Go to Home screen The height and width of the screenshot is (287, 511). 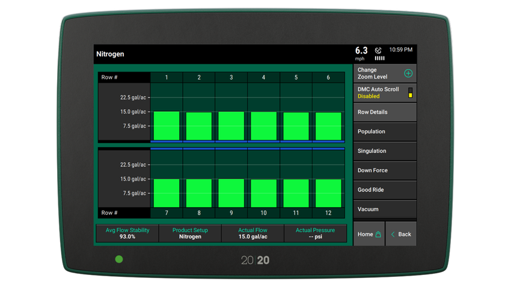click(369, 234)
